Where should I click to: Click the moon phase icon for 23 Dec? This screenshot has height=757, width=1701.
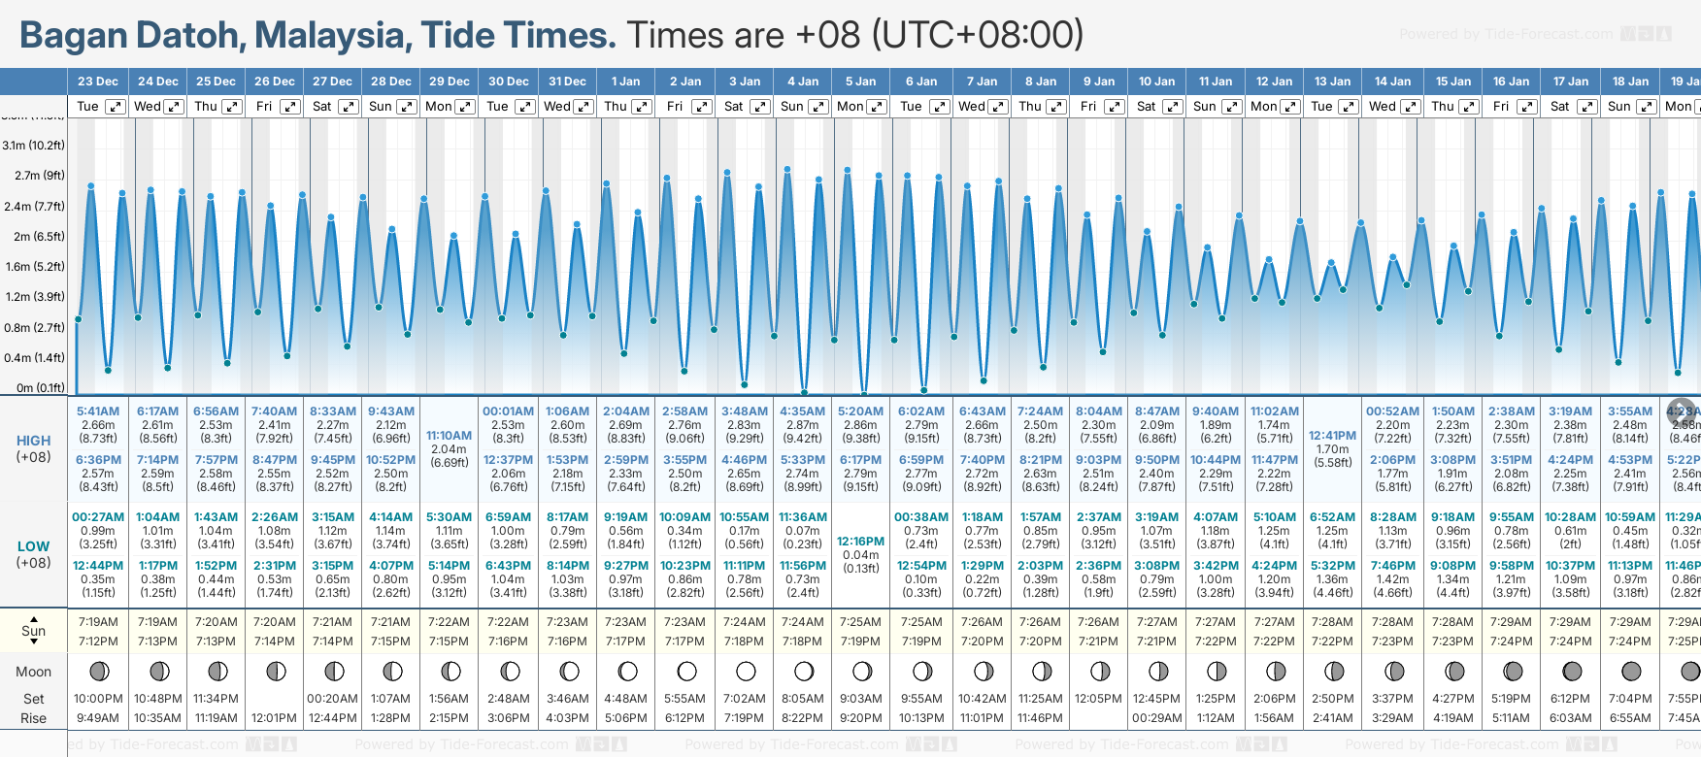(x=98, y=671)
